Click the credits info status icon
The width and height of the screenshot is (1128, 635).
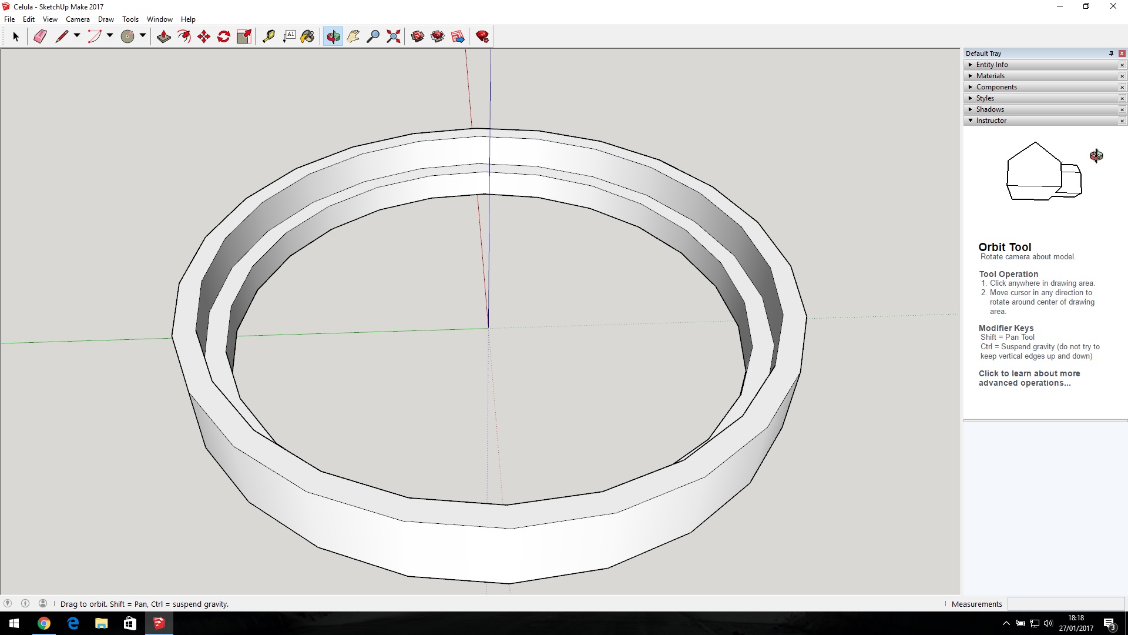[x=25, y=603]
